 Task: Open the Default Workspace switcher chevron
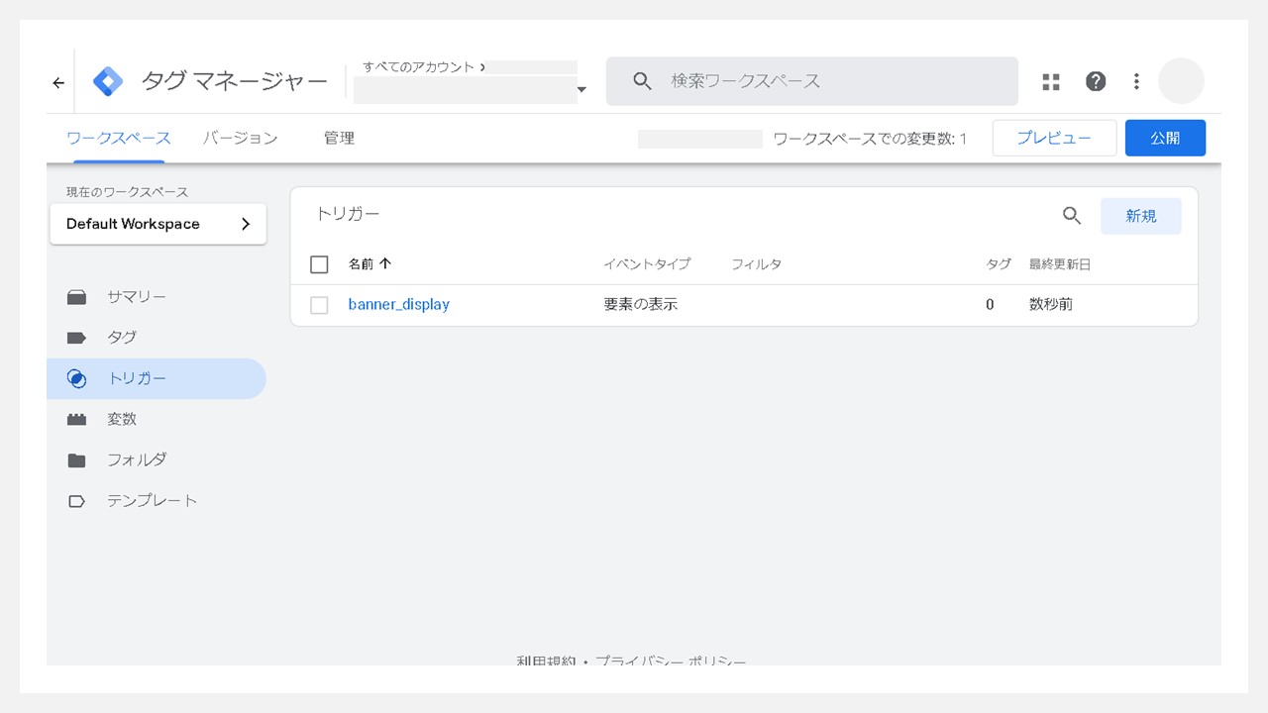click(x=250, y=223)
